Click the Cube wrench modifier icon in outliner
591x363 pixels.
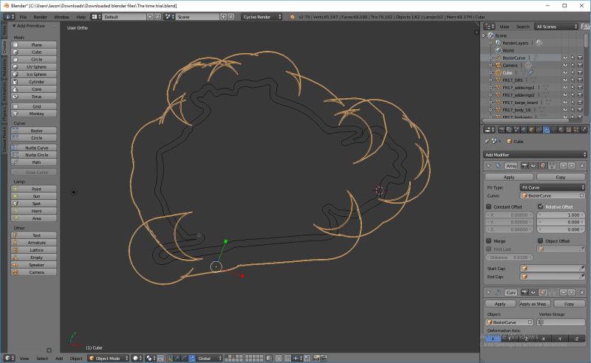(530, 73)
